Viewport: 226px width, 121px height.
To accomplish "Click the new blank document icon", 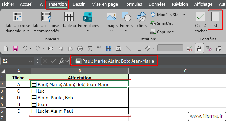I will 6,49.
